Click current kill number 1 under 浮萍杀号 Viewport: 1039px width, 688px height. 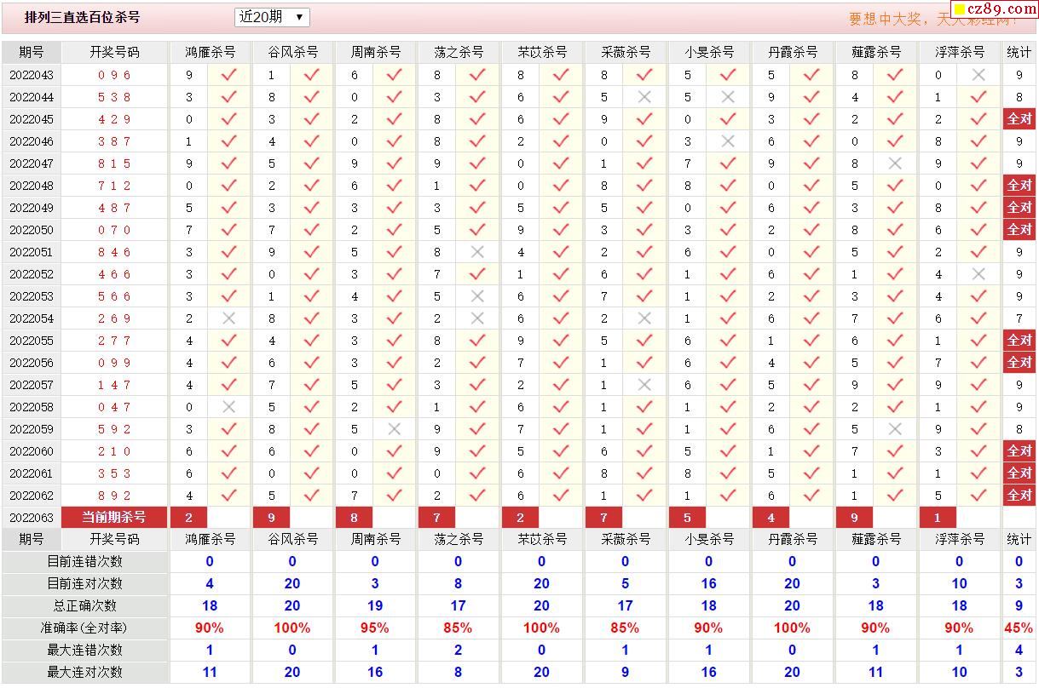click(938, 517)
